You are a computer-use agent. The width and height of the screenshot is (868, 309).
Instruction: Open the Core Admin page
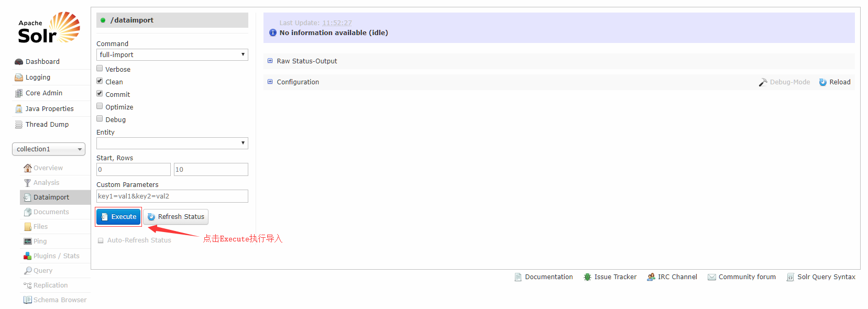tap(44, 93)
